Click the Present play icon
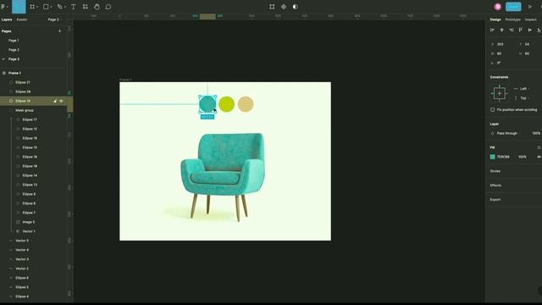 (x=530, y=7)
